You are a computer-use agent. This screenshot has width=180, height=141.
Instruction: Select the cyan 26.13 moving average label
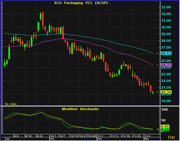point(166,53)
